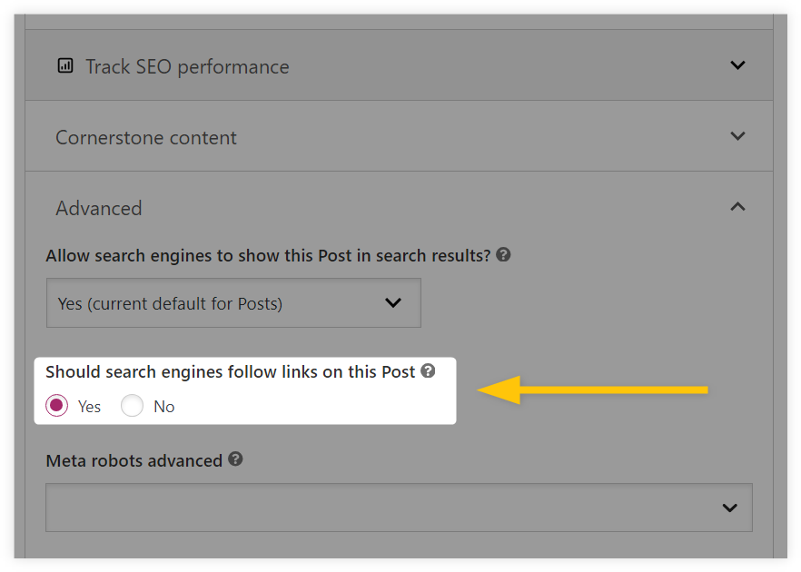Click the Cornerstone content heading
Screen dimensions: 801x572
pyautogui.click(x=146, y=137)
